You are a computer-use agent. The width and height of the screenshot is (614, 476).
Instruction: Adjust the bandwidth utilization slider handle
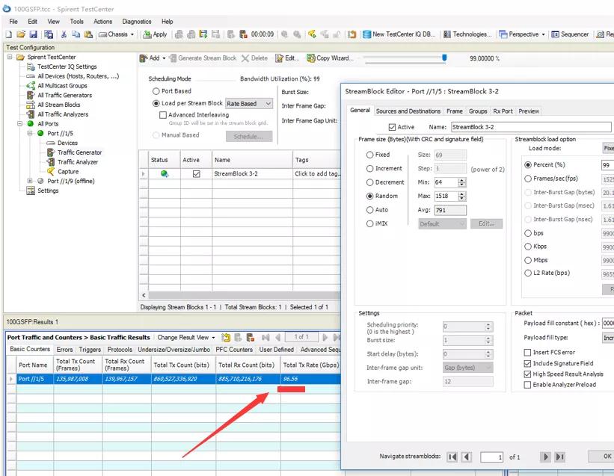tap(444, 58)
